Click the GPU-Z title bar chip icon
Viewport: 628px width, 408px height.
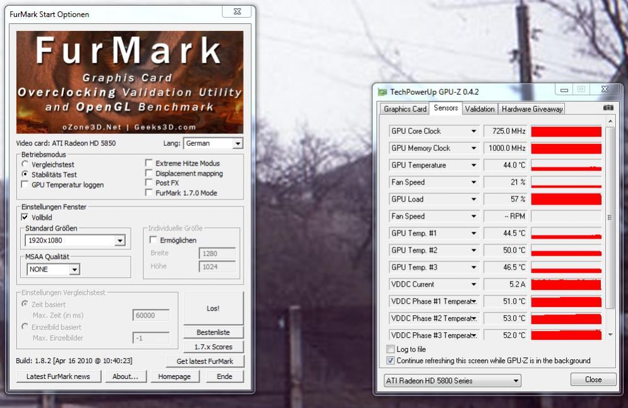382,92
